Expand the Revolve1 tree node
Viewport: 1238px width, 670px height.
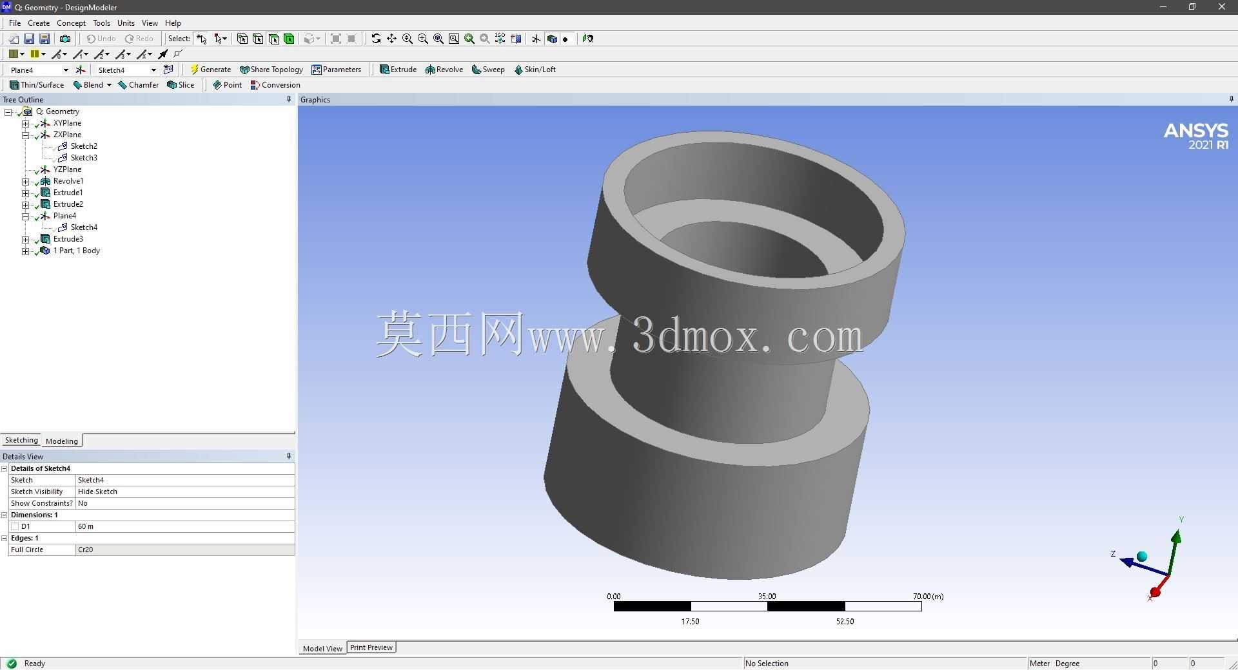(25, 181)
